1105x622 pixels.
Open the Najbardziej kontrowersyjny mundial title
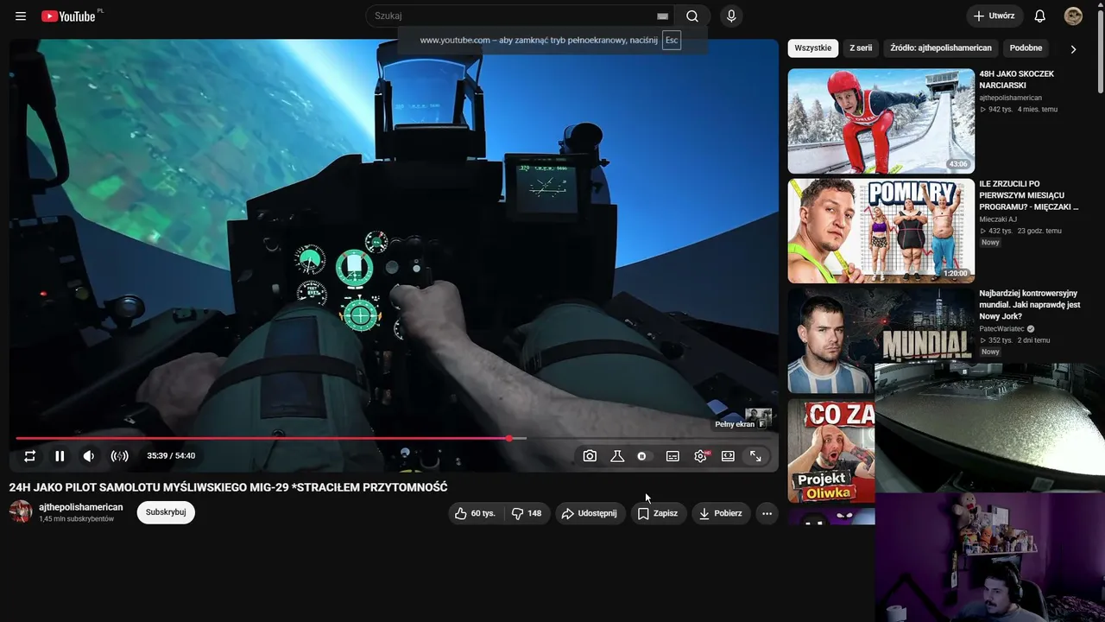pyautogui.click(x=1029, y=305)
